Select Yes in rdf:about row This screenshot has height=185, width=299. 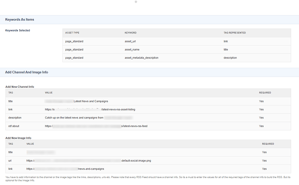[261, 126]
